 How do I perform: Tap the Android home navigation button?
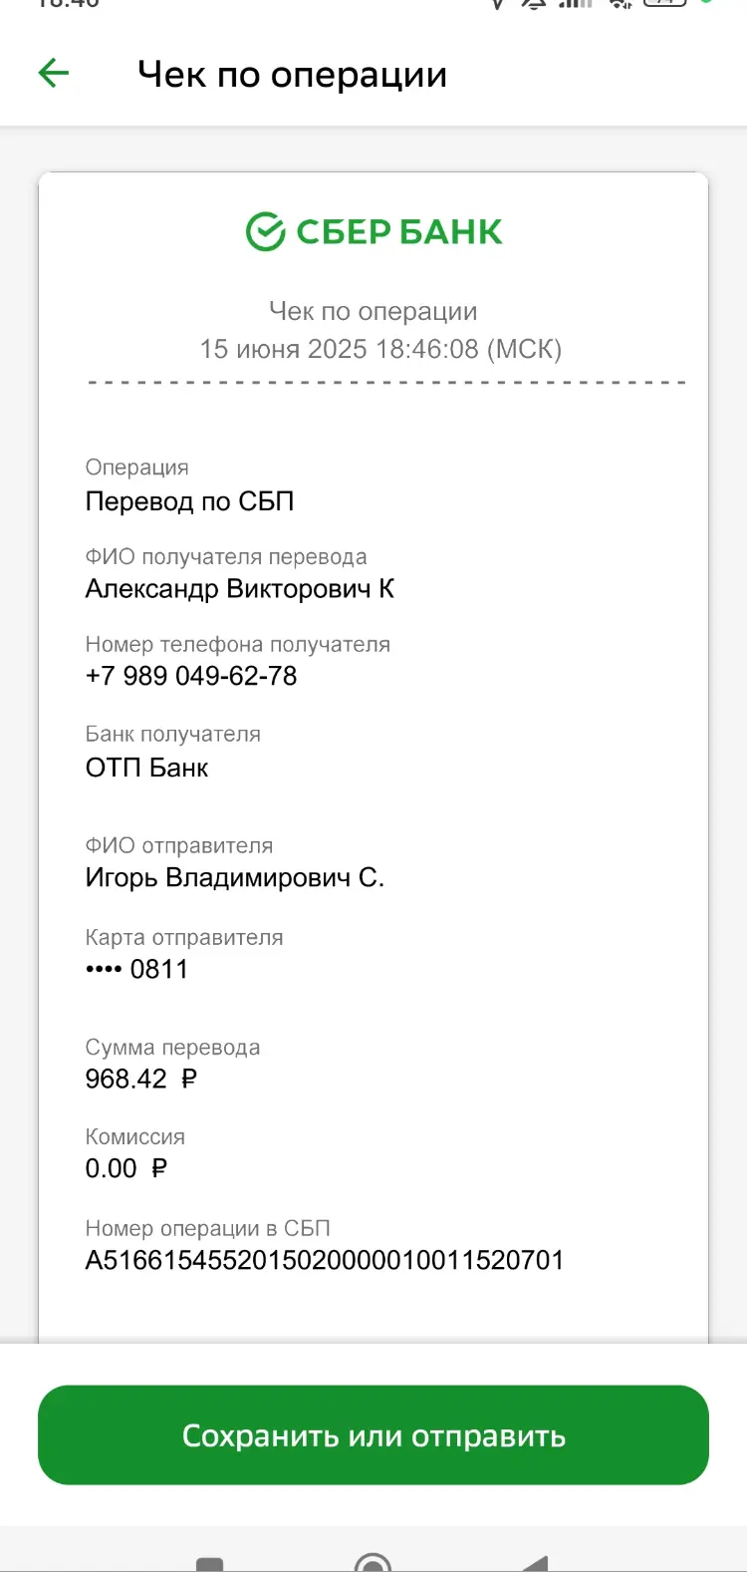tap(373, 1563)
